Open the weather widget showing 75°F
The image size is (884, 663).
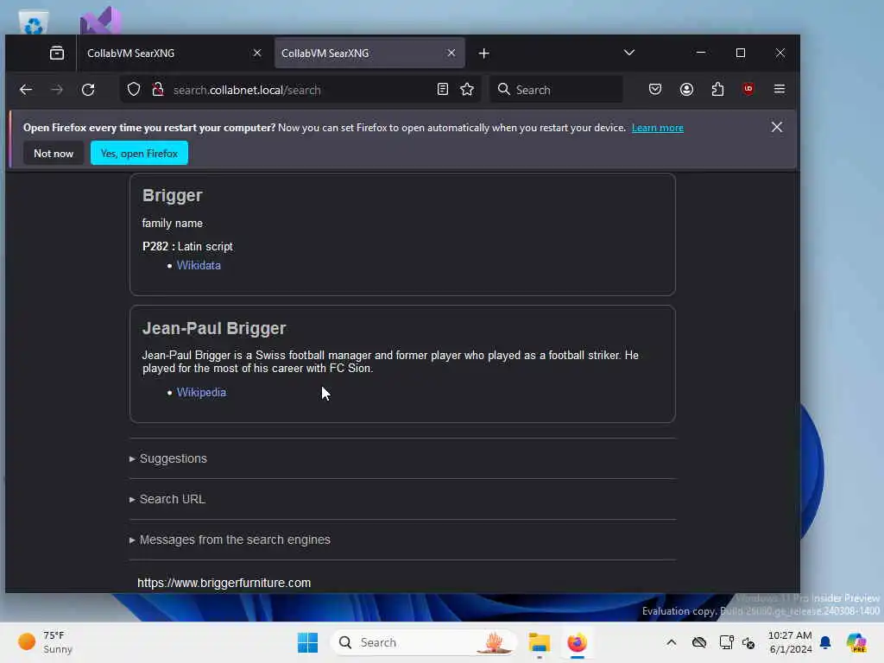coord(45,642)
